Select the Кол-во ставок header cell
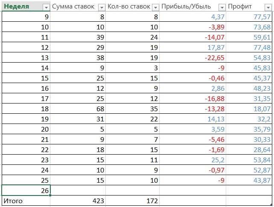This screenshot has width=274, height=207. pos(132,6)
